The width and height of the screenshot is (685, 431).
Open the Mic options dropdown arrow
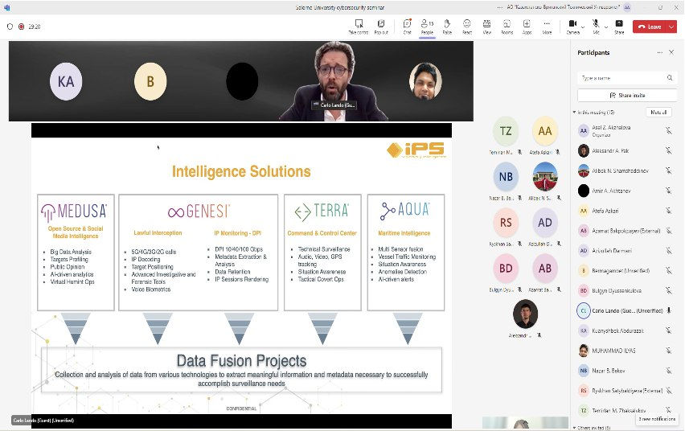coord(606,27)
